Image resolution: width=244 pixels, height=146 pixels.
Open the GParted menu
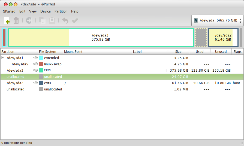point(9,11)
